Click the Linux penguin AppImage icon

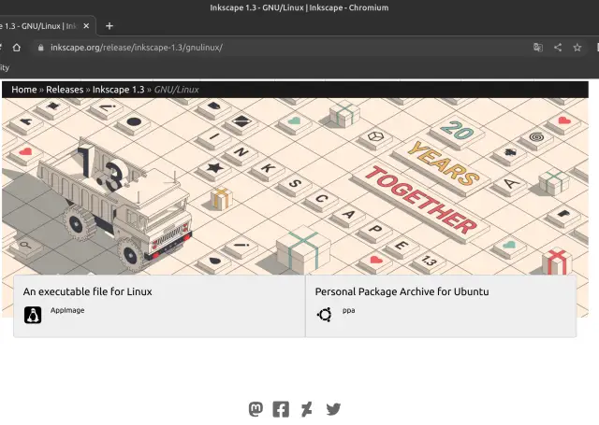33,315
